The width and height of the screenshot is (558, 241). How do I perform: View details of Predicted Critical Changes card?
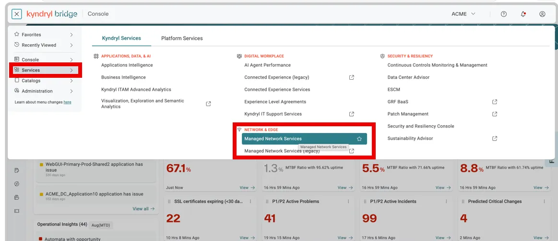point(541,238)
